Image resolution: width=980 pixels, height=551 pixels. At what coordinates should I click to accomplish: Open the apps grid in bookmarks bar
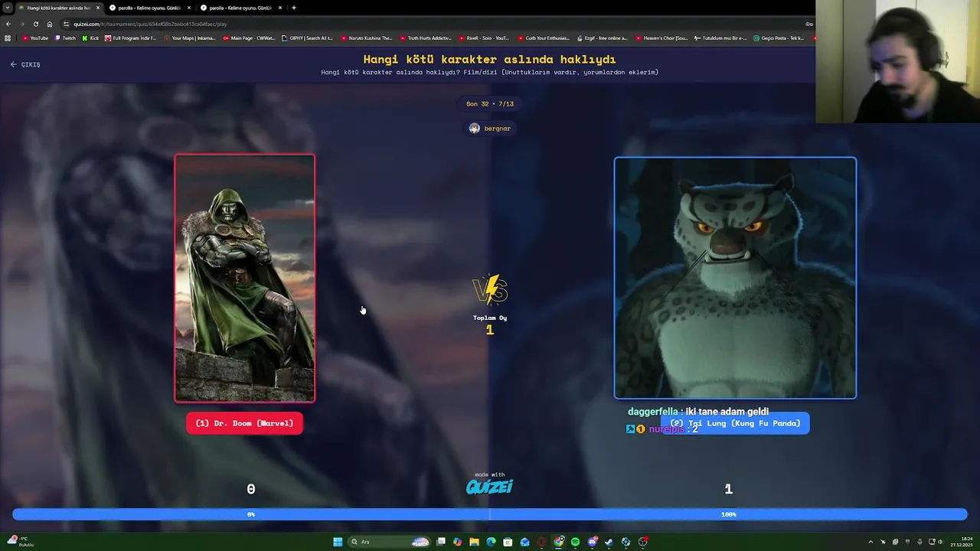[x=8, y=38]
